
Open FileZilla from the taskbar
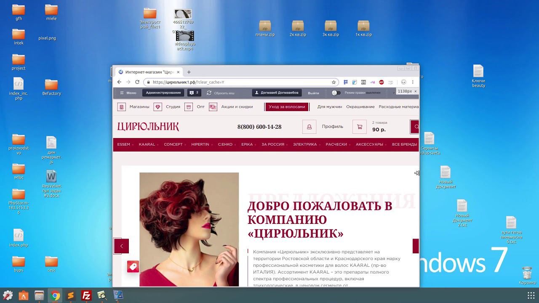click(86, 295)
